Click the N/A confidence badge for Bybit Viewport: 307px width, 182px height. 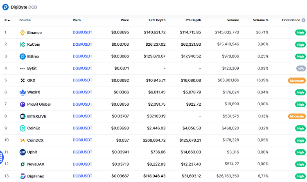300,69
